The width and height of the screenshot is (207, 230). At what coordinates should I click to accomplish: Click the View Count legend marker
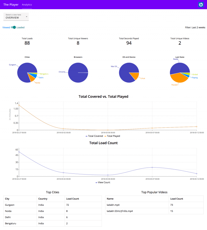tap(97, 182)
